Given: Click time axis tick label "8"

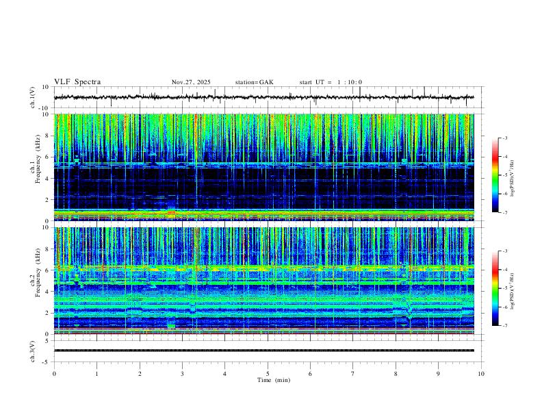Looking at the screenshot, I should pos(396,374).
